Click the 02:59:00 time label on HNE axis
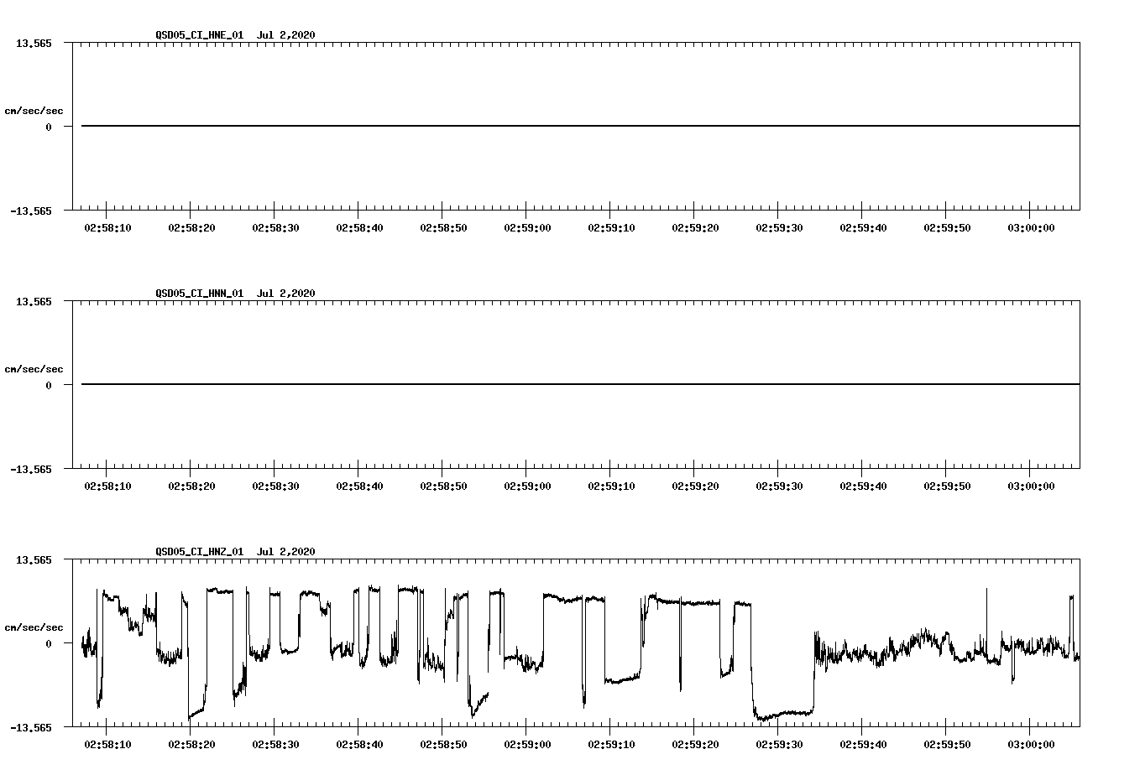Viewport: 1140px width, 775px height. click(527, 228)
